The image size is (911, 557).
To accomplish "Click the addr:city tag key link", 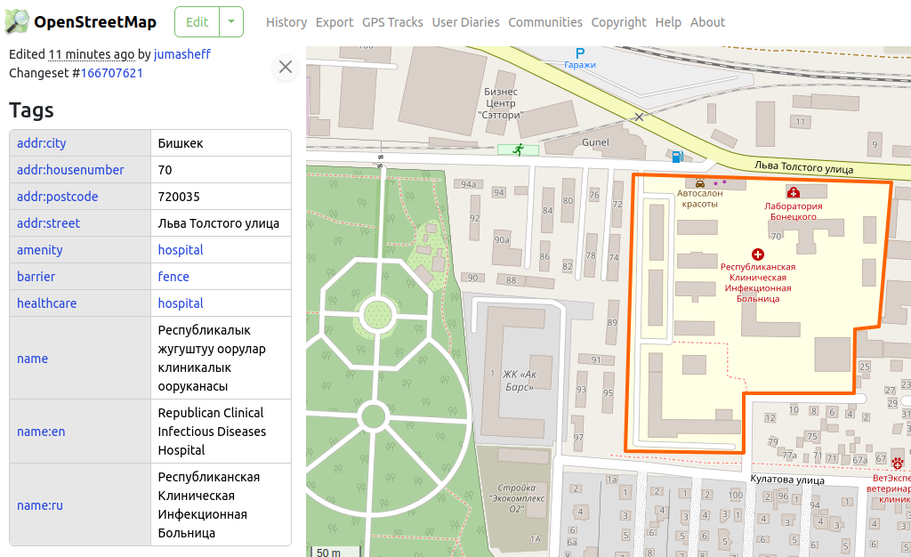I will tap(41, 143).
